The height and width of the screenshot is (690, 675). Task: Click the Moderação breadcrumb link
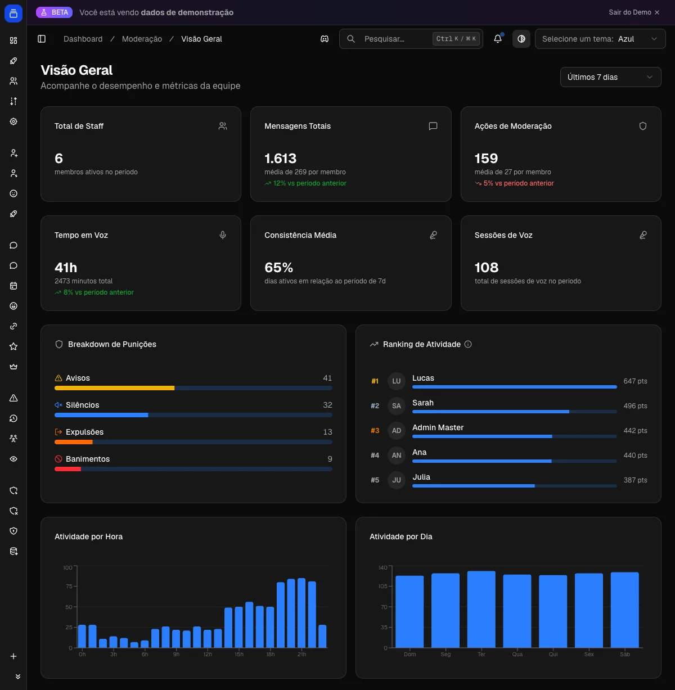(x=142, y=39)
